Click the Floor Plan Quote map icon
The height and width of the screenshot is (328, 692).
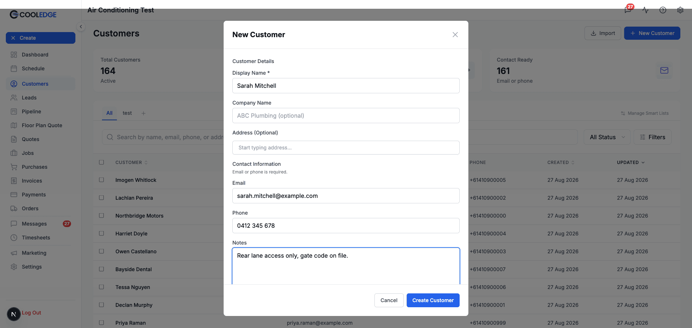14,125
